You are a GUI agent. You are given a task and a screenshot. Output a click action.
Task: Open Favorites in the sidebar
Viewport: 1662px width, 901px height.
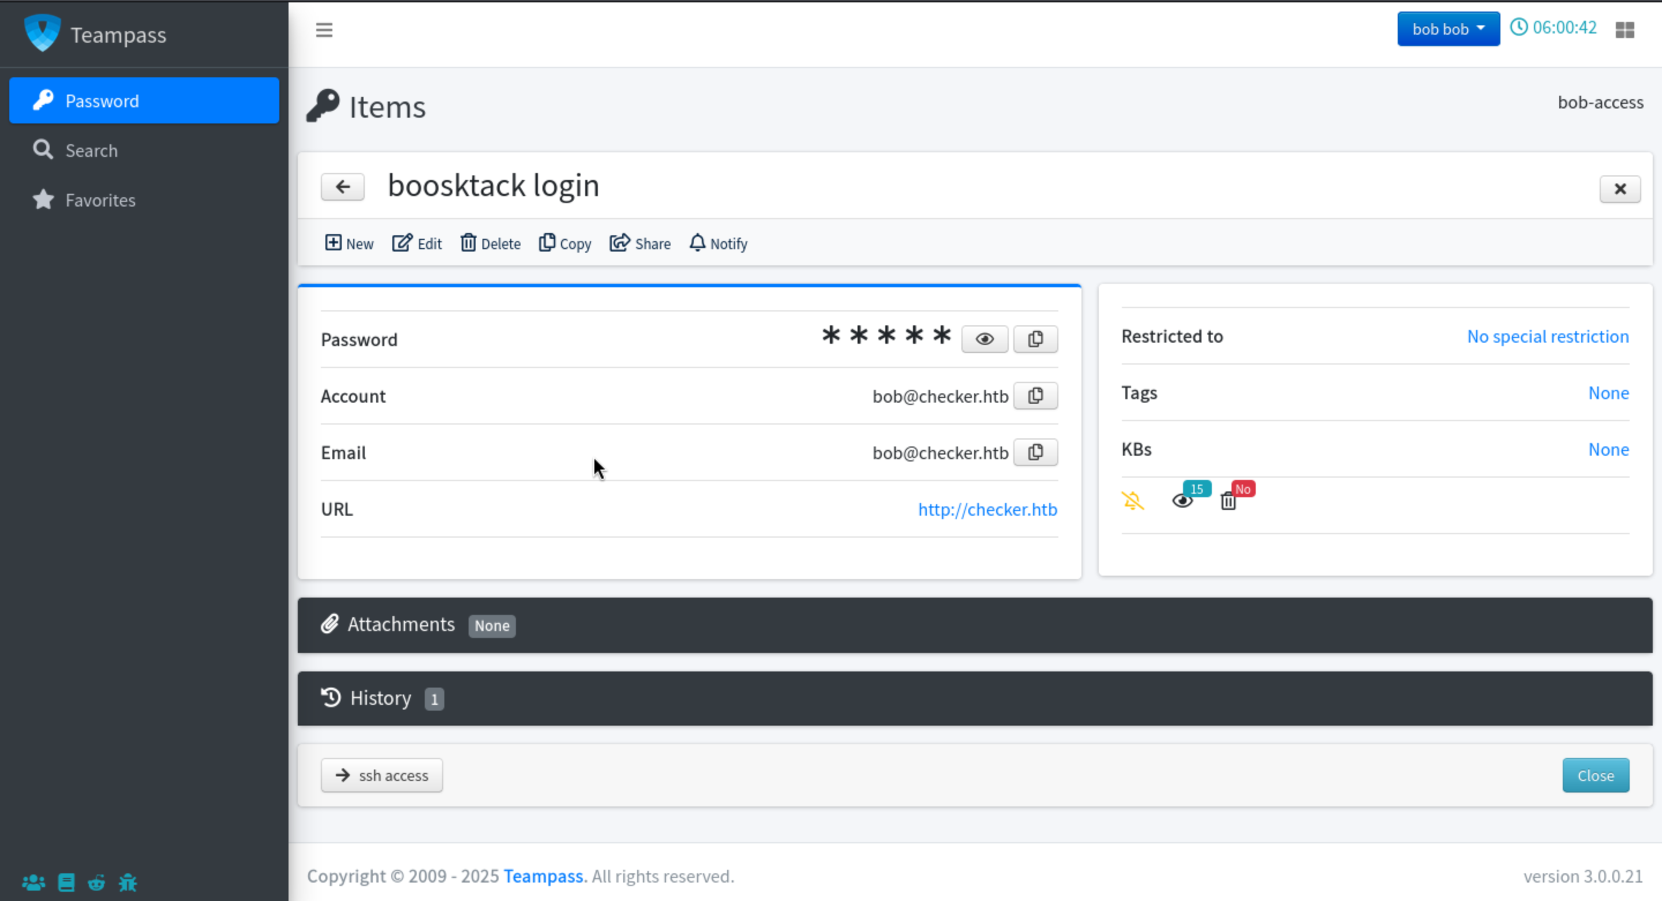[x=100, y=200]
